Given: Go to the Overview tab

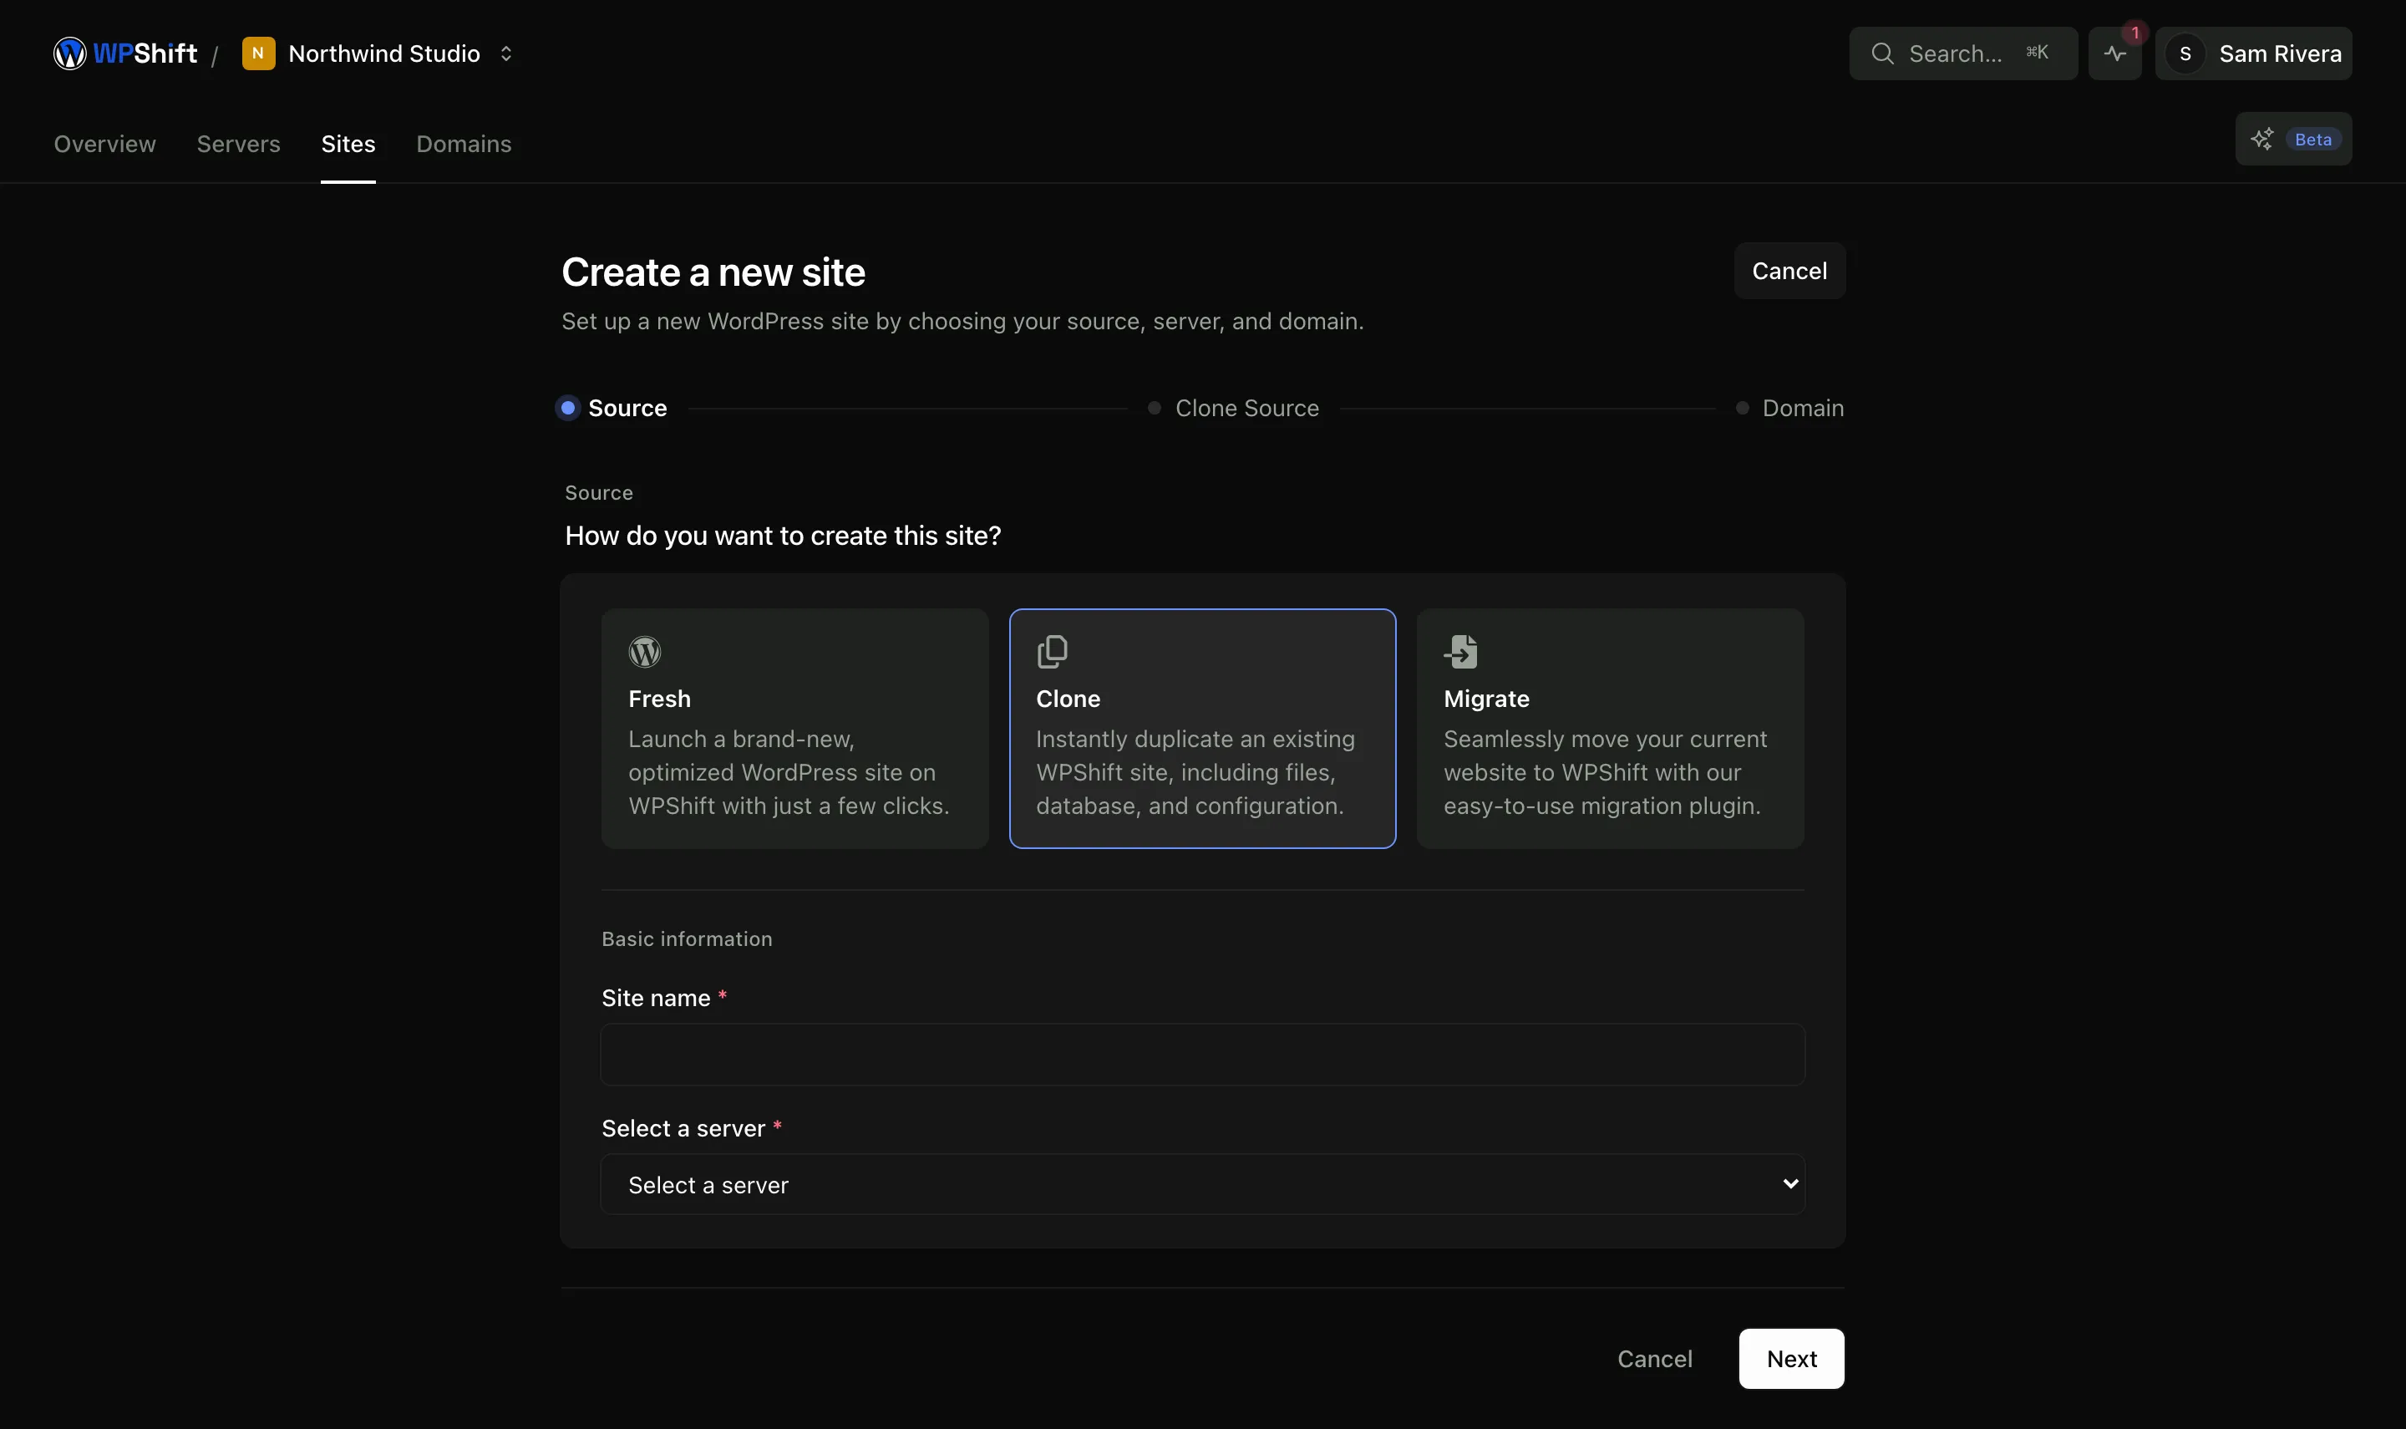Looking at the screenshot, I should tap(105, 144).
